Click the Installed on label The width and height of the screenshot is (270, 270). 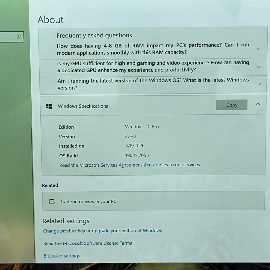pyautogui.click(x=72, y=146)
